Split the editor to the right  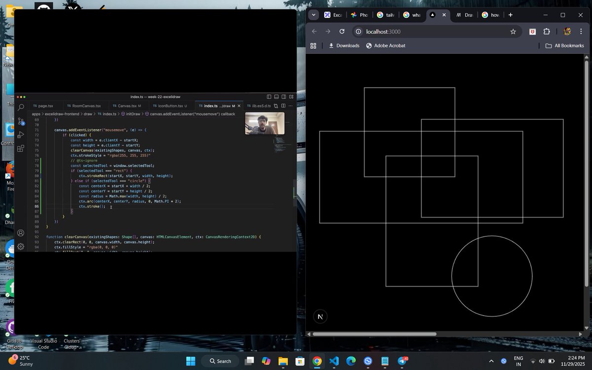pyautogui.click(x=284, y=106)
